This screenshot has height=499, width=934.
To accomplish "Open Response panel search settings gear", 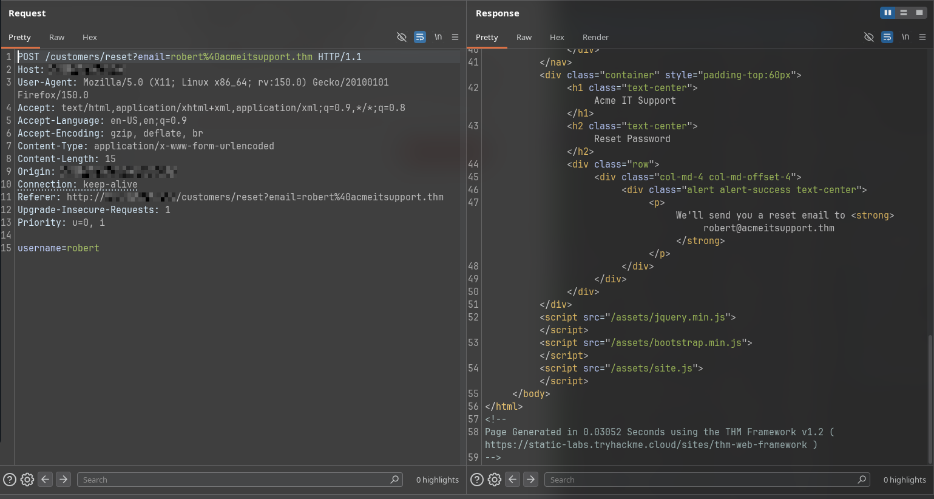I will (x=495, y=480).
